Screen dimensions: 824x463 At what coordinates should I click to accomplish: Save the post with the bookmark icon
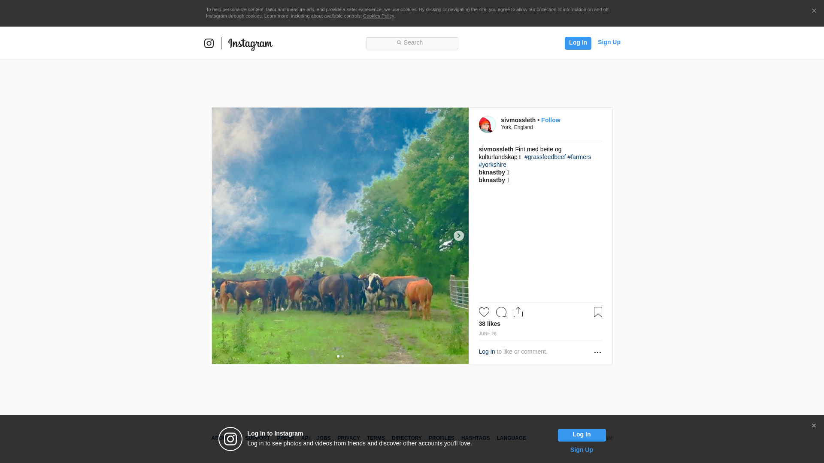598,312
